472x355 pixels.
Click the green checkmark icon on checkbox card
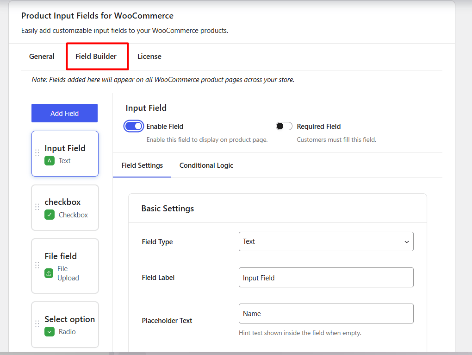tap(50, 215)
